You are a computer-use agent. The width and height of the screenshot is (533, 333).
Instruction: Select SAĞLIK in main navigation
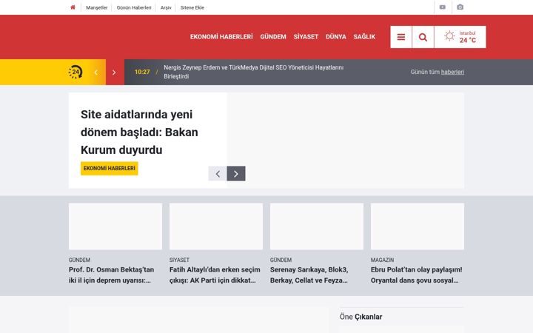(x=364, y=37)
